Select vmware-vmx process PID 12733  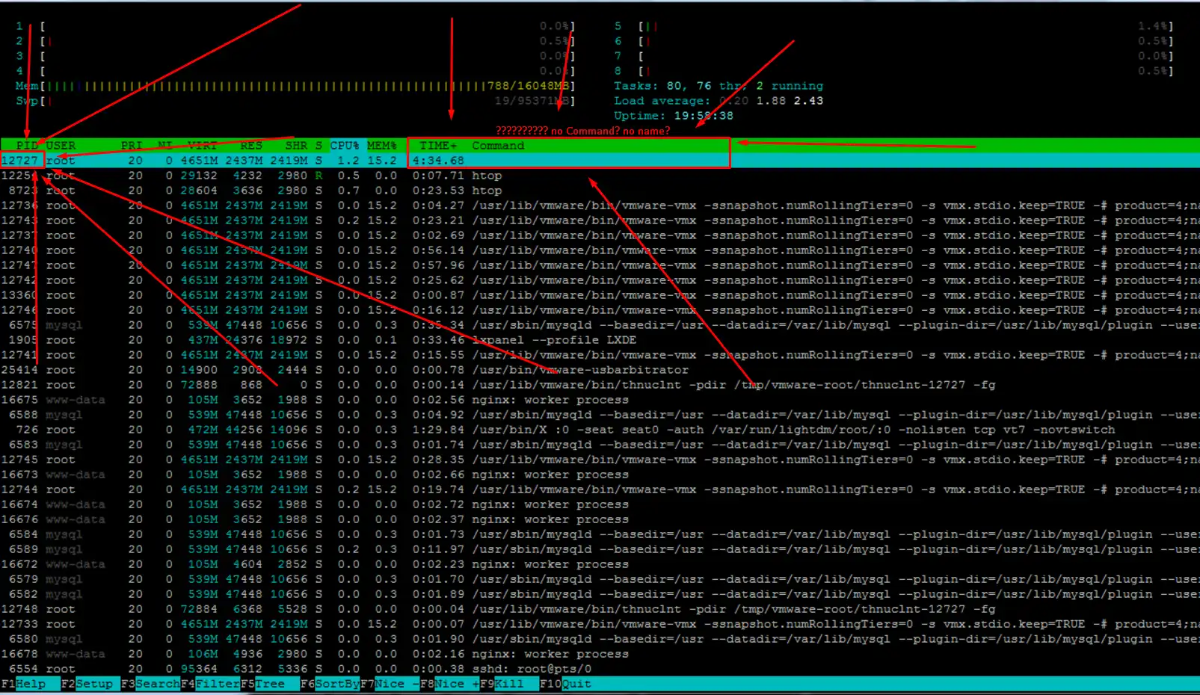600,624
